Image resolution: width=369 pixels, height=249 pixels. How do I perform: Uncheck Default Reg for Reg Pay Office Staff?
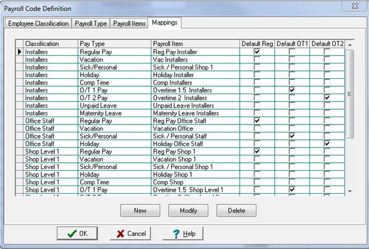tap(257, 121)
